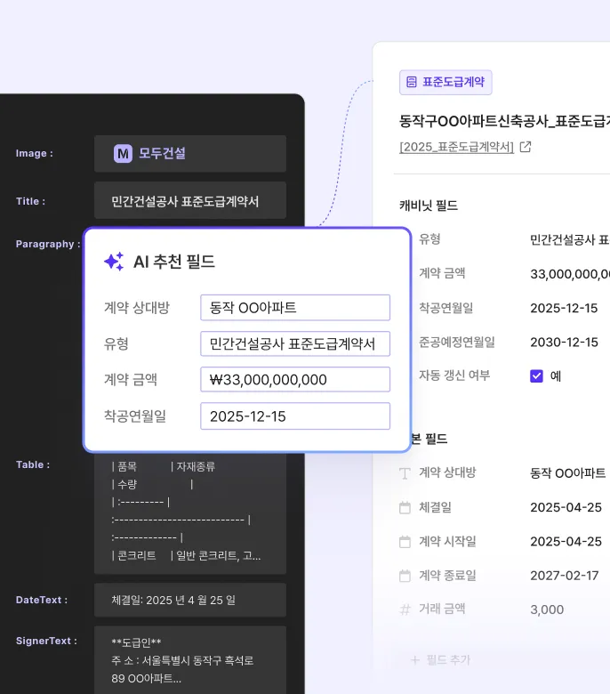The height and width of the screenshot is (694, 610).
Task: Click 필드 추가 button
Action: [x=440, y=660]
